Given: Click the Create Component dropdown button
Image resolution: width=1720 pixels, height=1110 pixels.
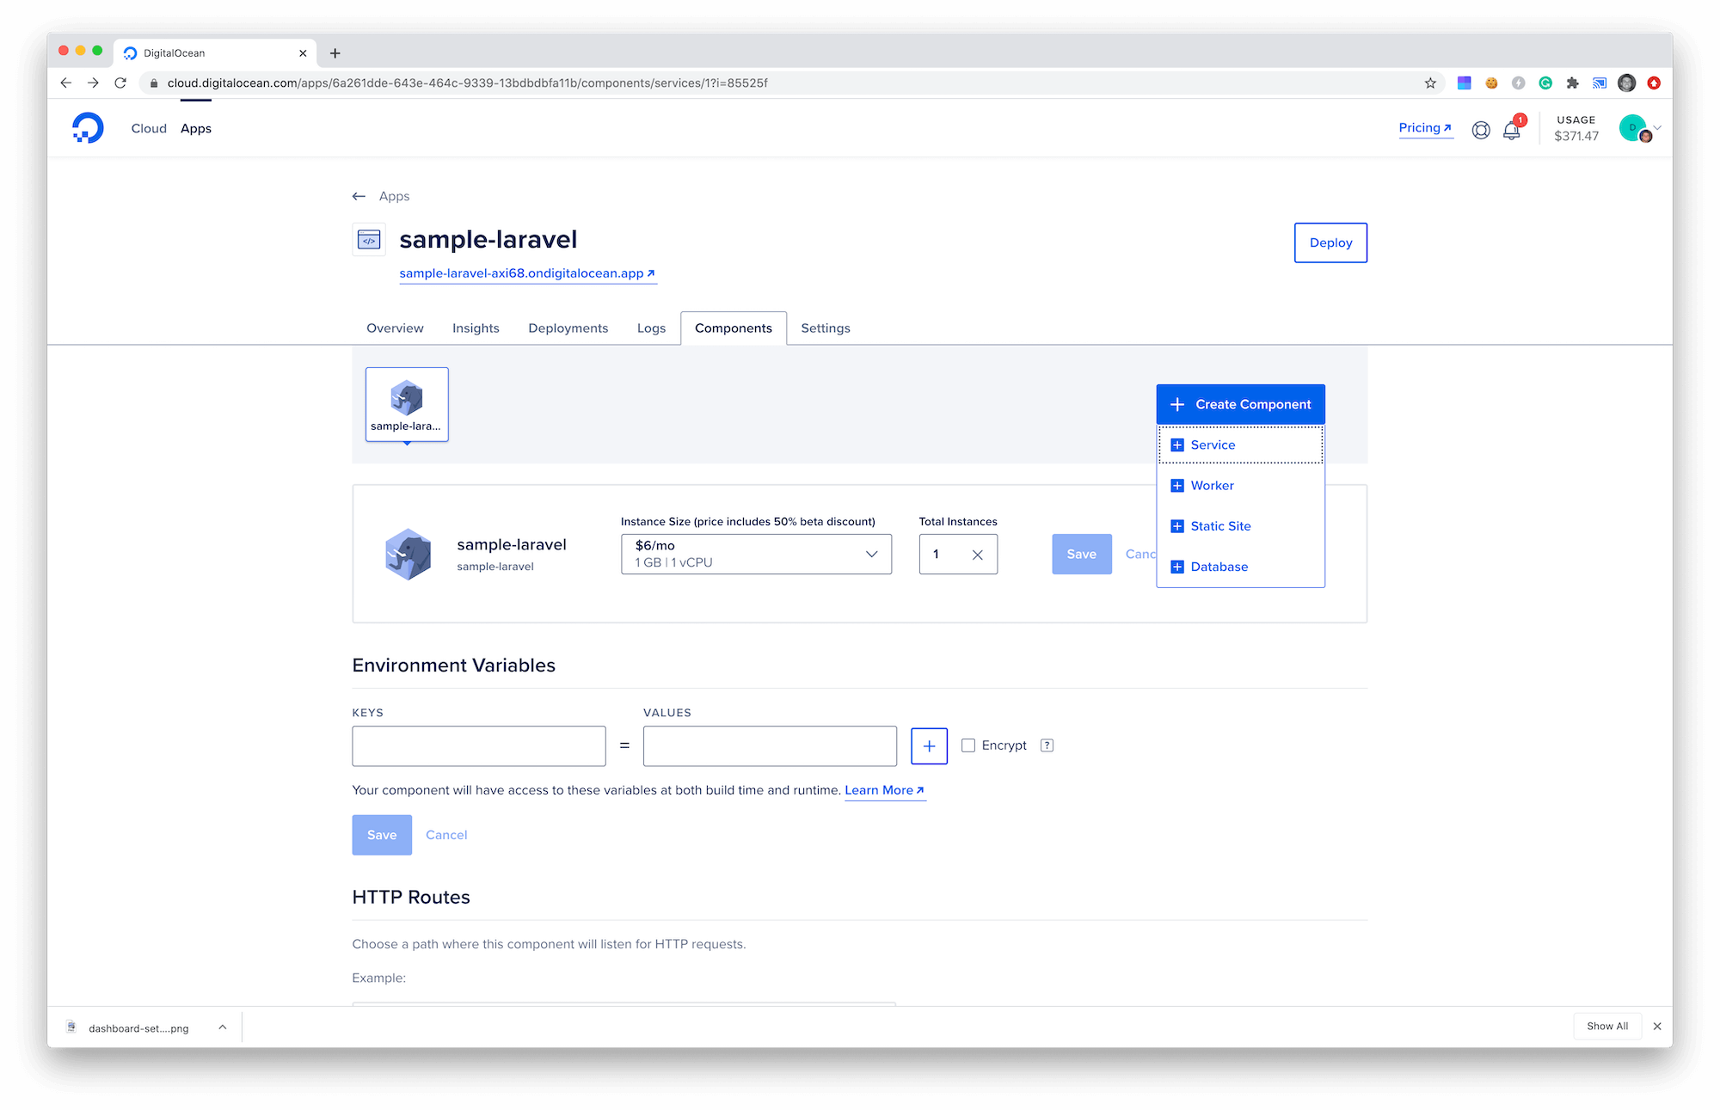Looking at the screenshot, I should [x=1240, y=404].
